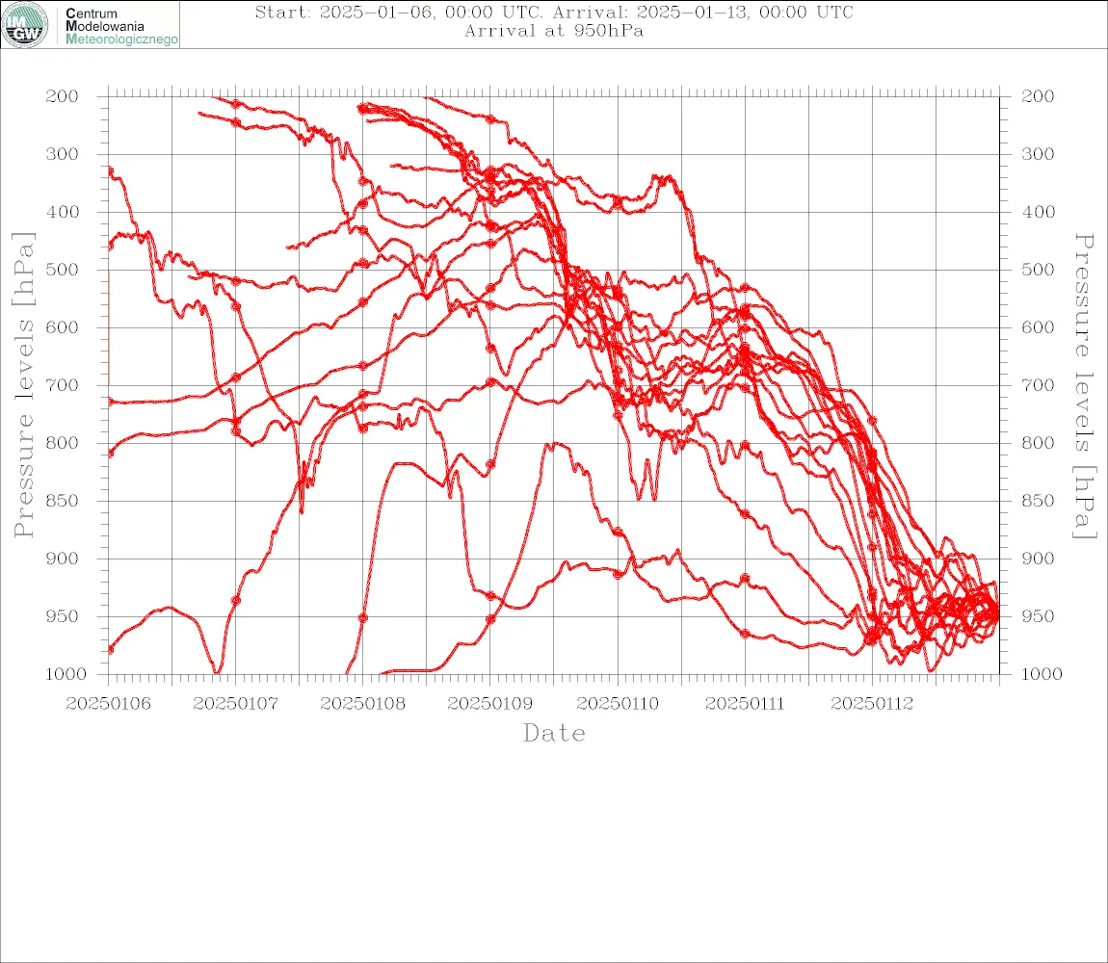Viewport: 1108px width, 963px height.
Task: Click the right axis 850 label
Action: [1038, 501]
